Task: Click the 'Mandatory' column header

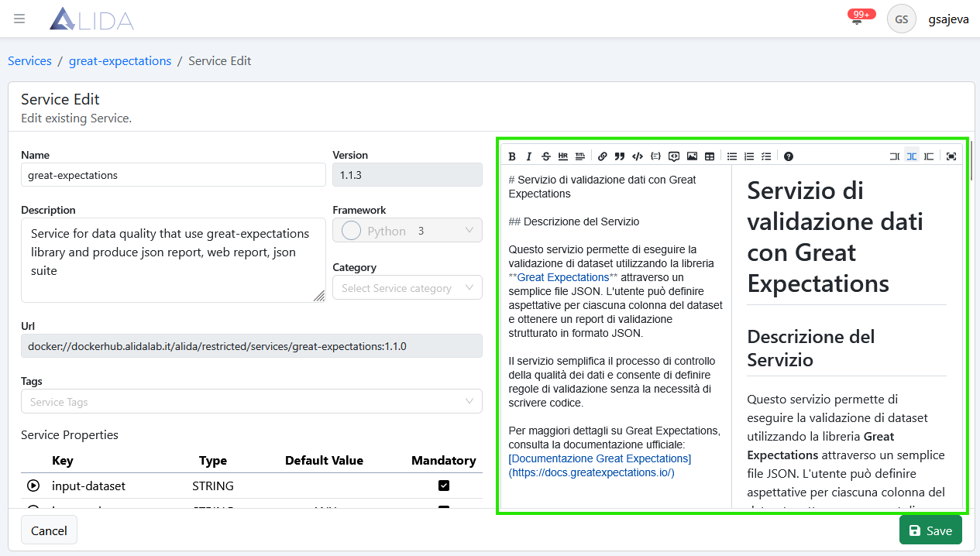Action: tap(444, 460)
